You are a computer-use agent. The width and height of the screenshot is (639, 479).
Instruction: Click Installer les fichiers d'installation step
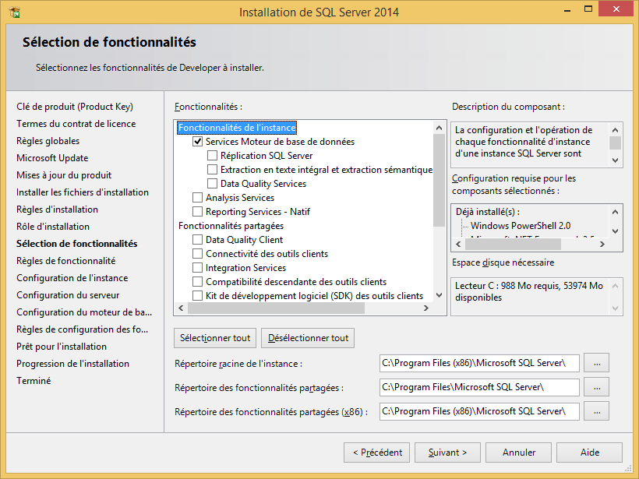(x=83, y=192)
